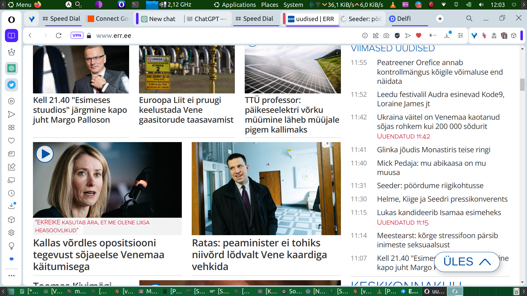Play the Kallas video with the play button
527x296 pixels.
coord(45,154)
